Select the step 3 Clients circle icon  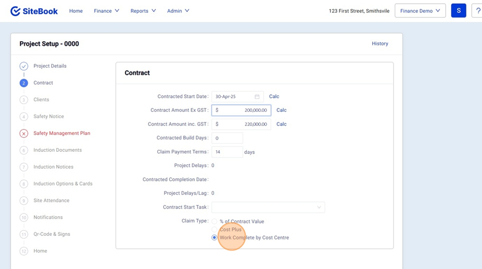(x=24, y=100)
